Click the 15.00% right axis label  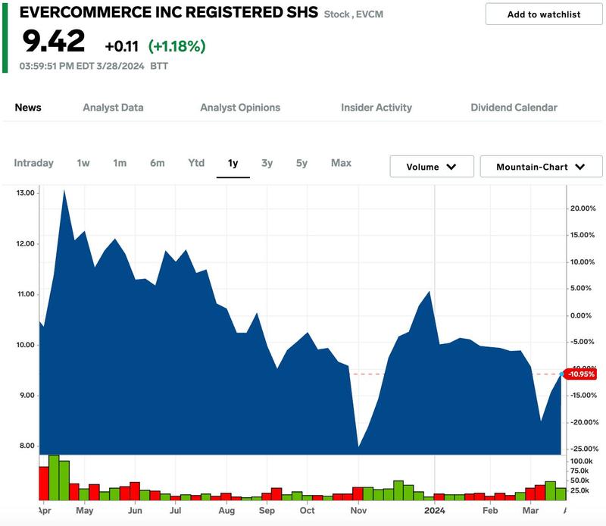click(583, 235)
